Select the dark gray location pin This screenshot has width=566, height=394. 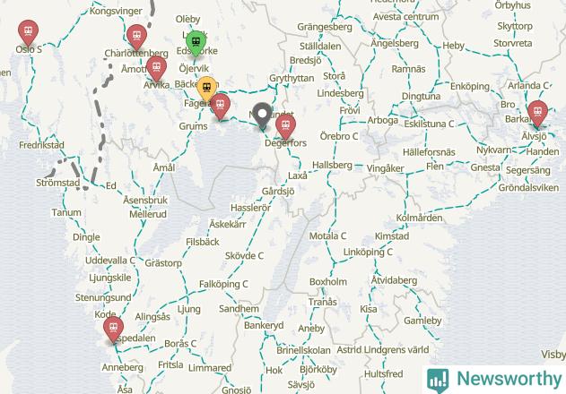[x=262, y=116]
